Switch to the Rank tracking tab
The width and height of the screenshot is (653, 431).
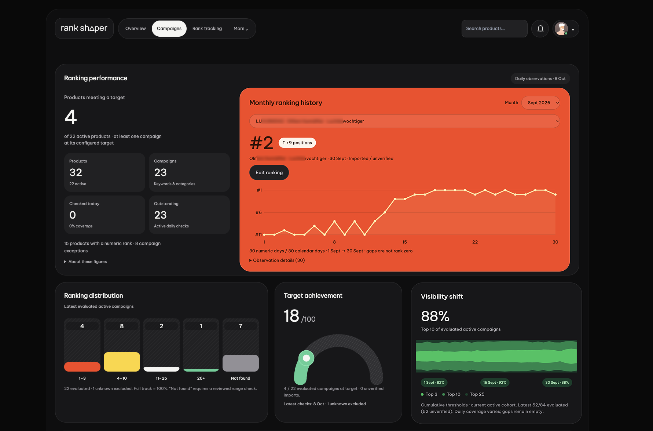point(207,29)
